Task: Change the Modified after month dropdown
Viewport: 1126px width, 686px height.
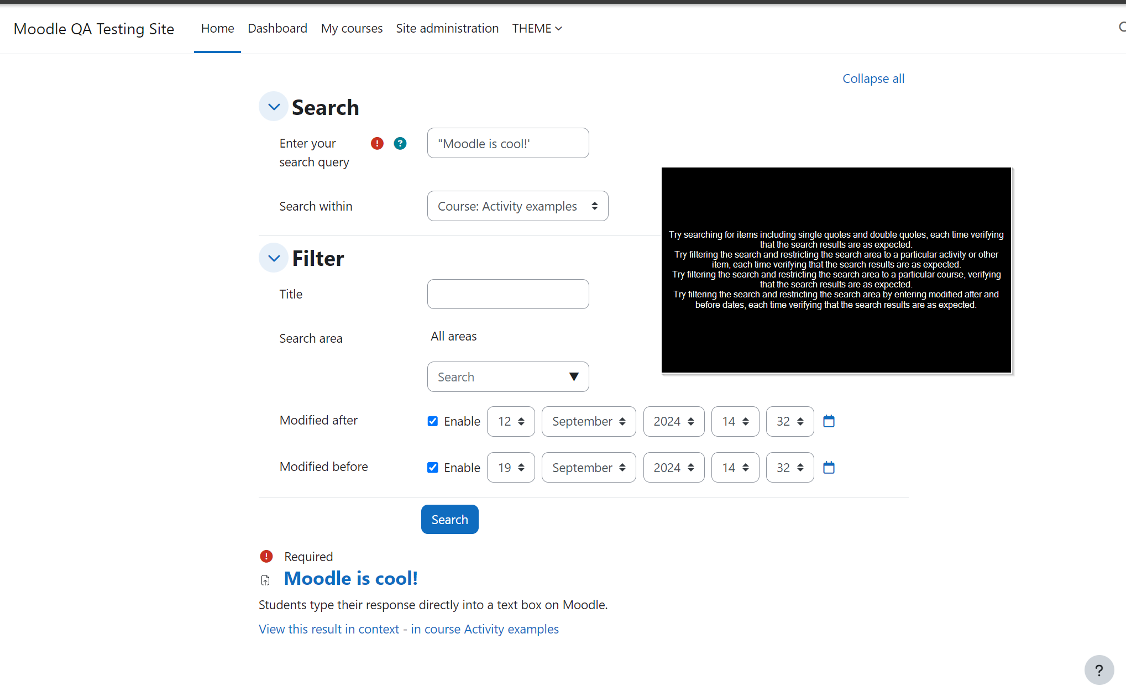Action: (x=589, y=421)
